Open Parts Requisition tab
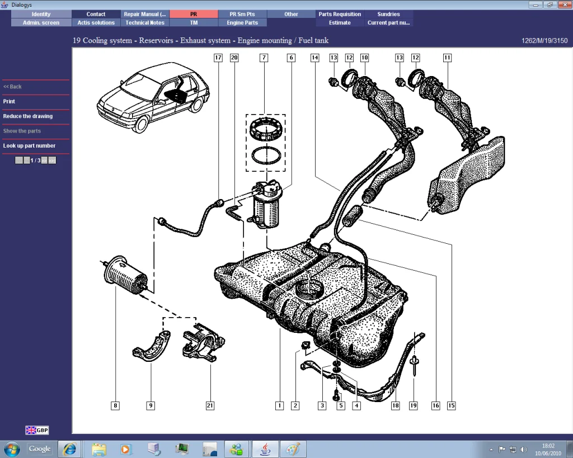573x458 pixels. 340,14
